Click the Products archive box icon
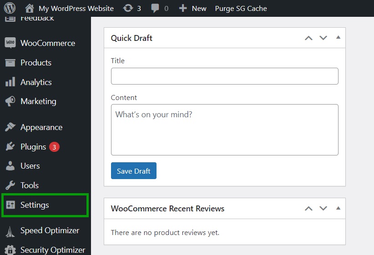 [10, 63]
